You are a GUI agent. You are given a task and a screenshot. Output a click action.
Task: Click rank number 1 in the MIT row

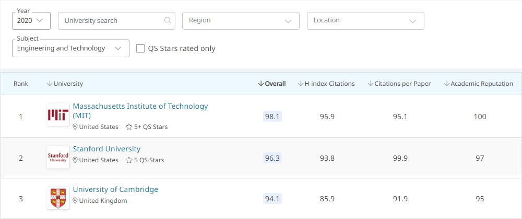[x=21, y=117]
